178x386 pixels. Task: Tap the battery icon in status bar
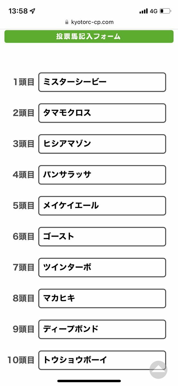point(165,11)
